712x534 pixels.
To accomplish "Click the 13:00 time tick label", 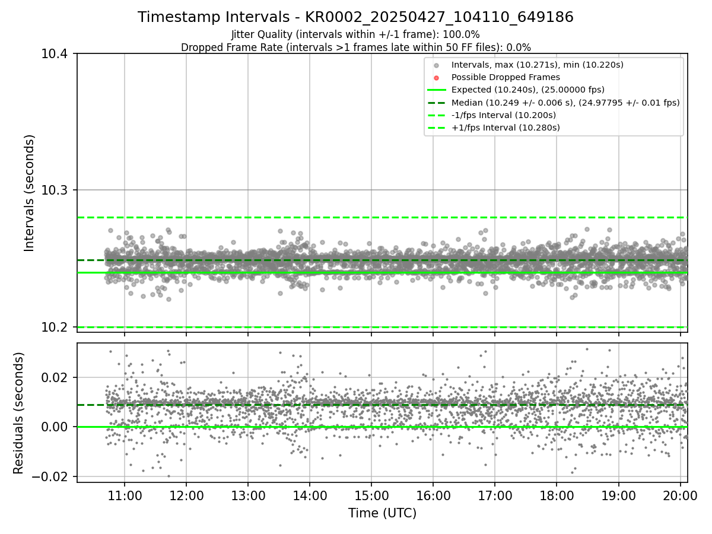I will tap(248, 496).
